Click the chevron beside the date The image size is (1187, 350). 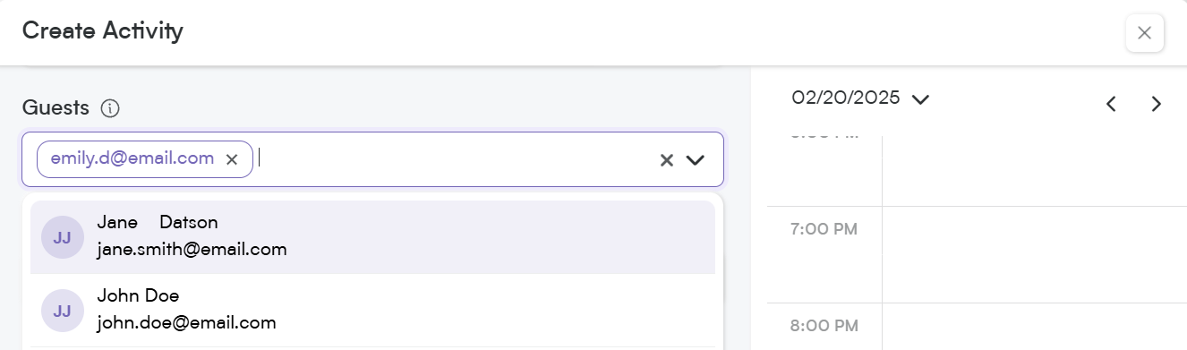(920, 99)
